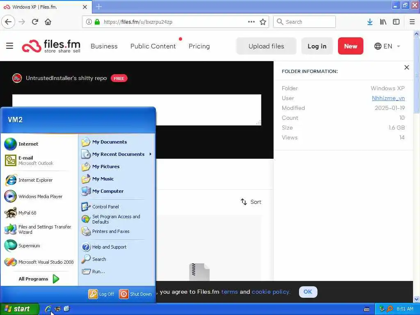Click the Windows start button
This screenshot has width=420, height=315.
pyautogui.click(x=19, y=309)
